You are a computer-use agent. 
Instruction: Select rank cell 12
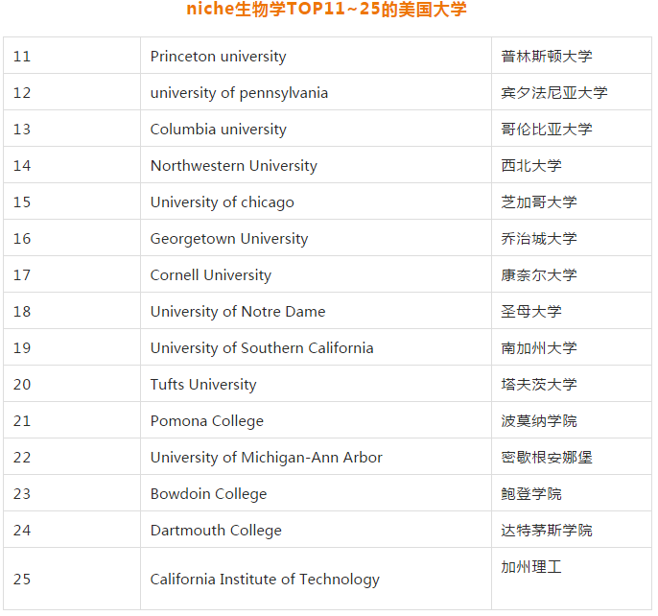(72, 92)
